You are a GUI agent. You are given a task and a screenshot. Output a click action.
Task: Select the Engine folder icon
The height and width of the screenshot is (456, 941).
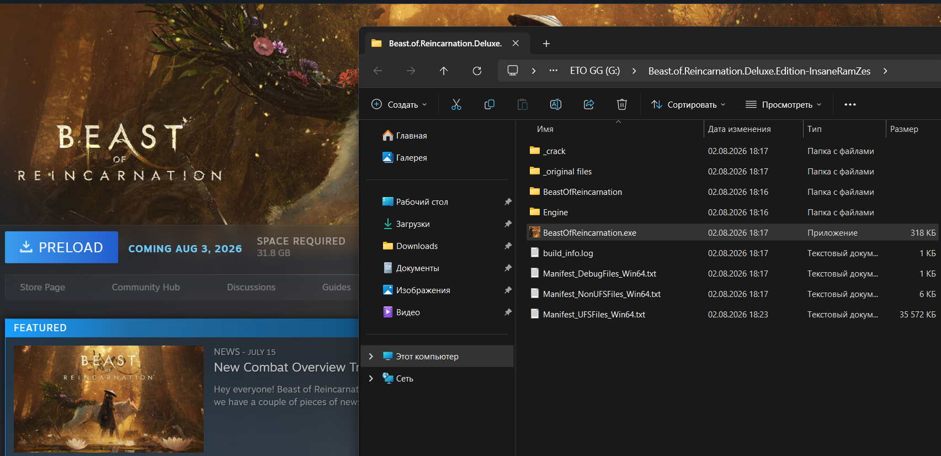tap(535, 212)
